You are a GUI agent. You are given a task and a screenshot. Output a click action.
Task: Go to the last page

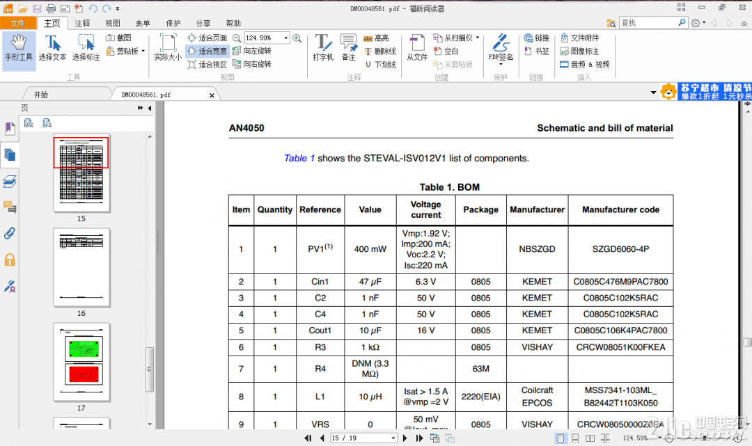tap(420, 438)
